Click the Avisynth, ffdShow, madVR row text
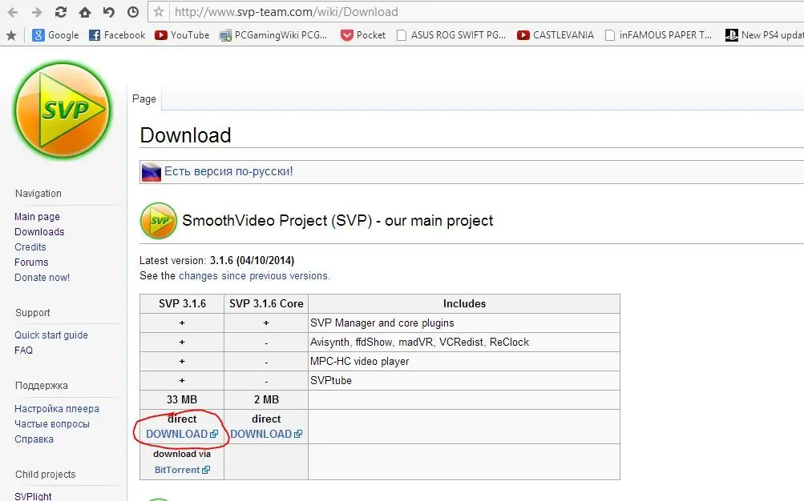 pyautogui.click(x=419, y=342)
